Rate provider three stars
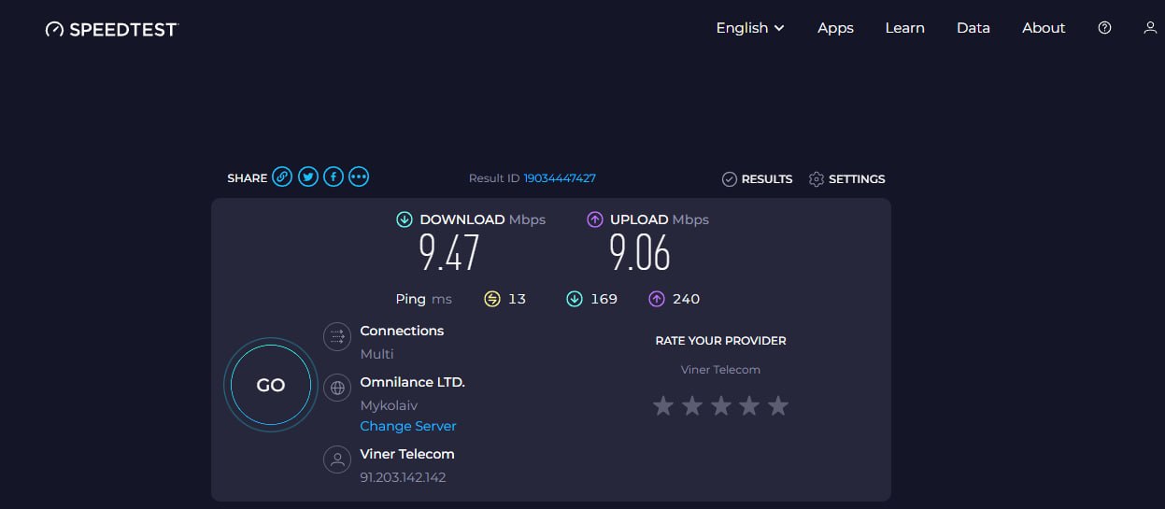Image resolution: width=1165 pixels, height=509 pixels. [x=721, y=405]
